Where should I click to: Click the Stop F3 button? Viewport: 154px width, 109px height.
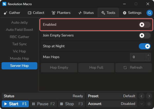click(x=71, y=104)
